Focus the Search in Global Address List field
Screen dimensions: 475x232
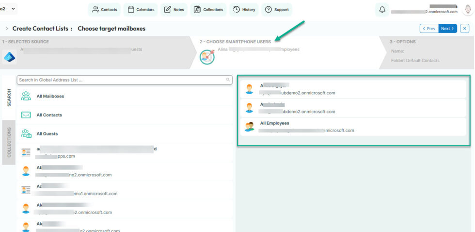[121, 80]
